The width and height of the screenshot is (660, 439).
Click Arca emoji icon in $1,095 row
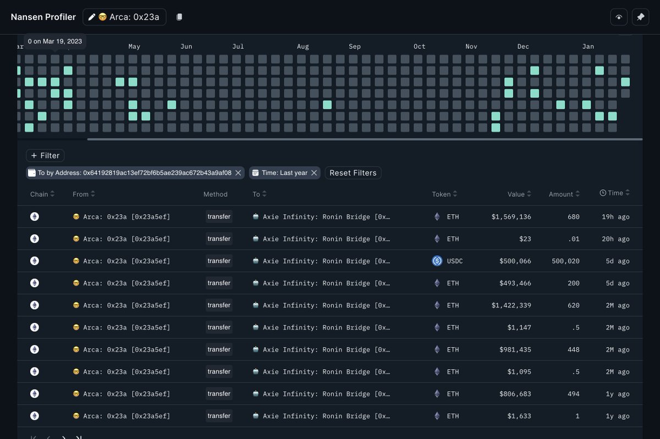[76, 371]
